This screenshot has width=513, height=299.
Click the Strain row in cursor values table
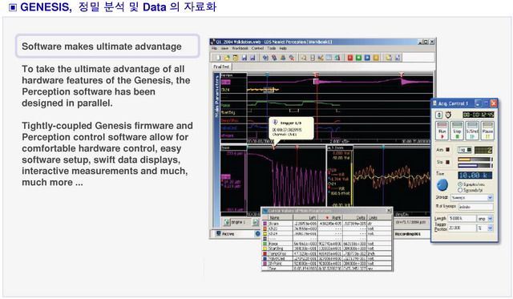click(x=327, y=224)
